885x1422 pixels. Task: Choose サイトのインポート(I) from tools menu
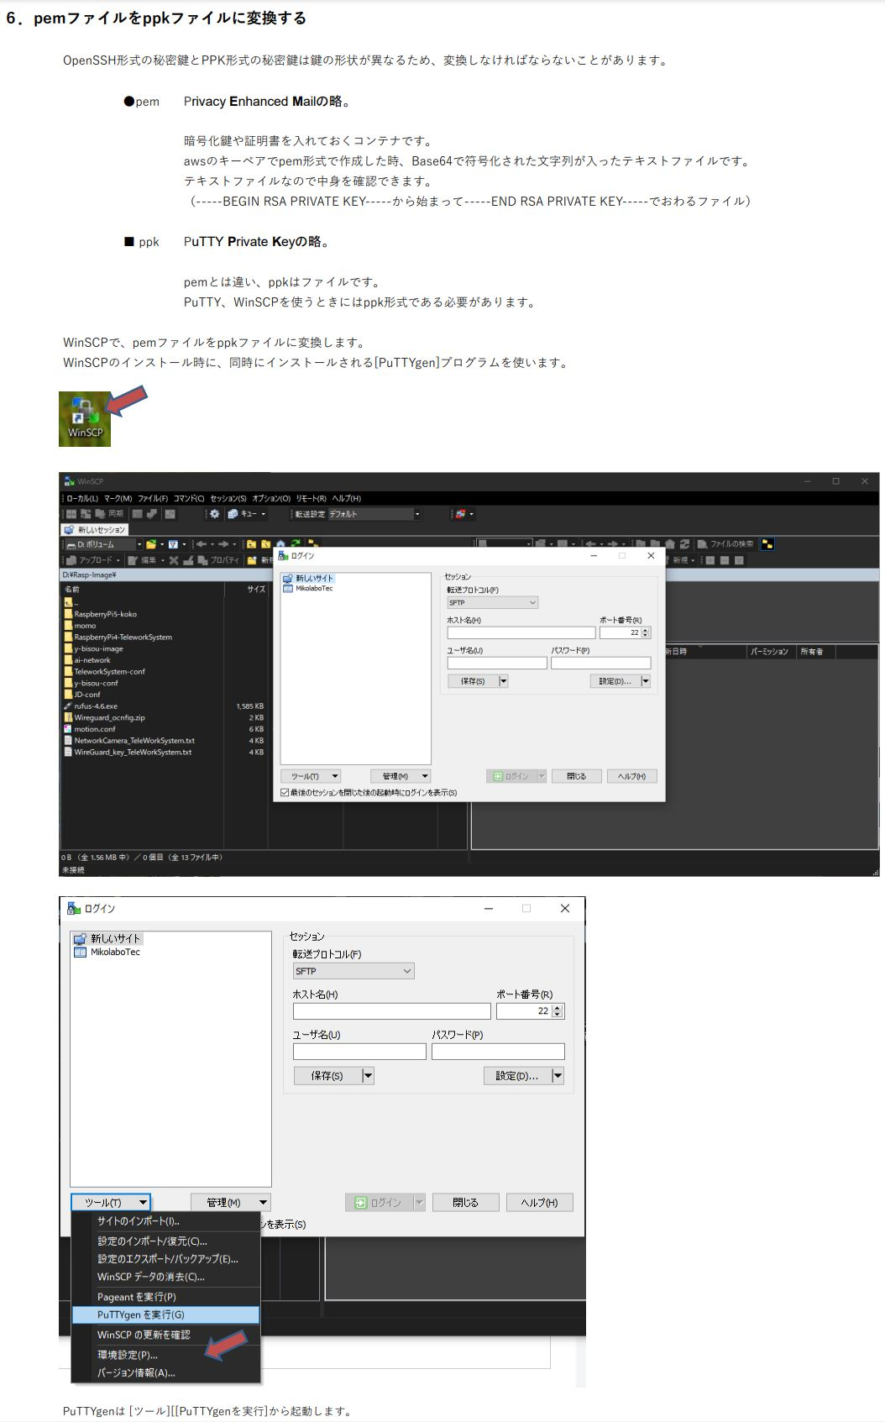[166, 1221]
